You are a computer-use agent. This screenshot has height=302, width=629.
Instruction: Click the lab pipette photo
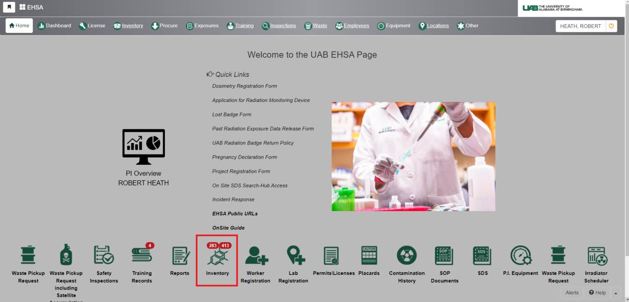413,156
